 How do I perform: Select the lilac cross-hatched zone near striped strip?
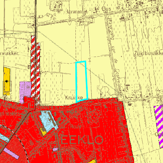25,90
